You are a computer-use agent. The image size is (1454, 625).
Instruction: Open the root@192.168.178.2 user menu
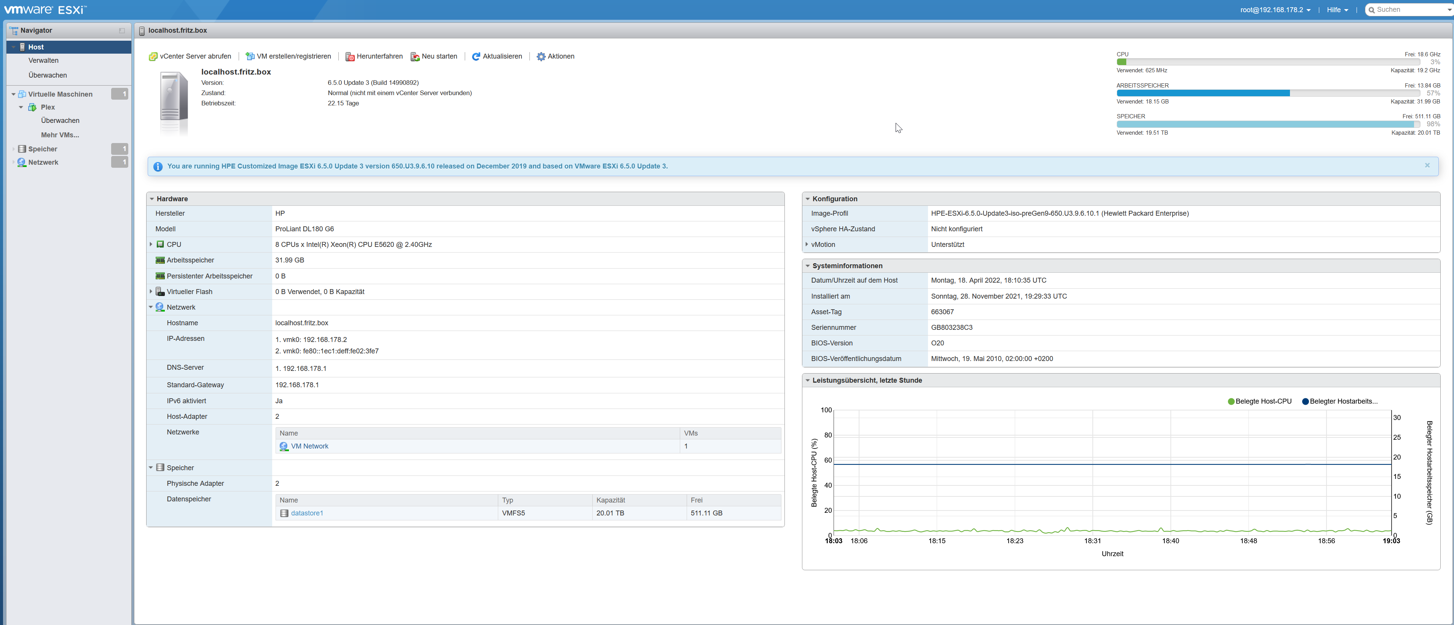click(x=1275, y=10)
